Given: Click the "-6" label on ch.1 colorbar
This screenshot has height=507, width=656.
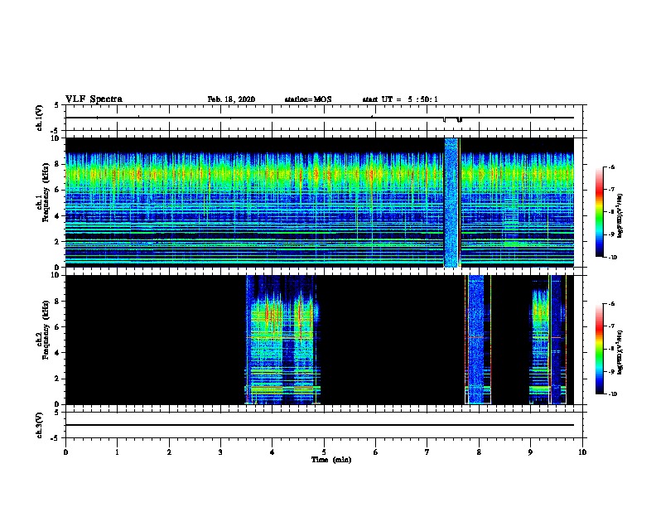Looking at the screenshot, I should click(611, 167).
